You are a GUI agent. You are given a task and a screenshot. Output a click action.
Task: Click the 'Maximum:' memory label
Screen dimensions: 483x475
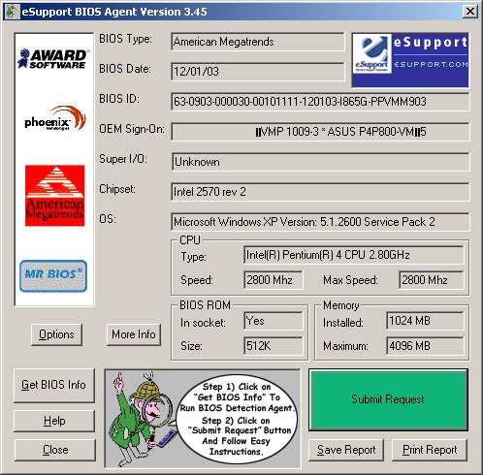[x=345, y=346]
